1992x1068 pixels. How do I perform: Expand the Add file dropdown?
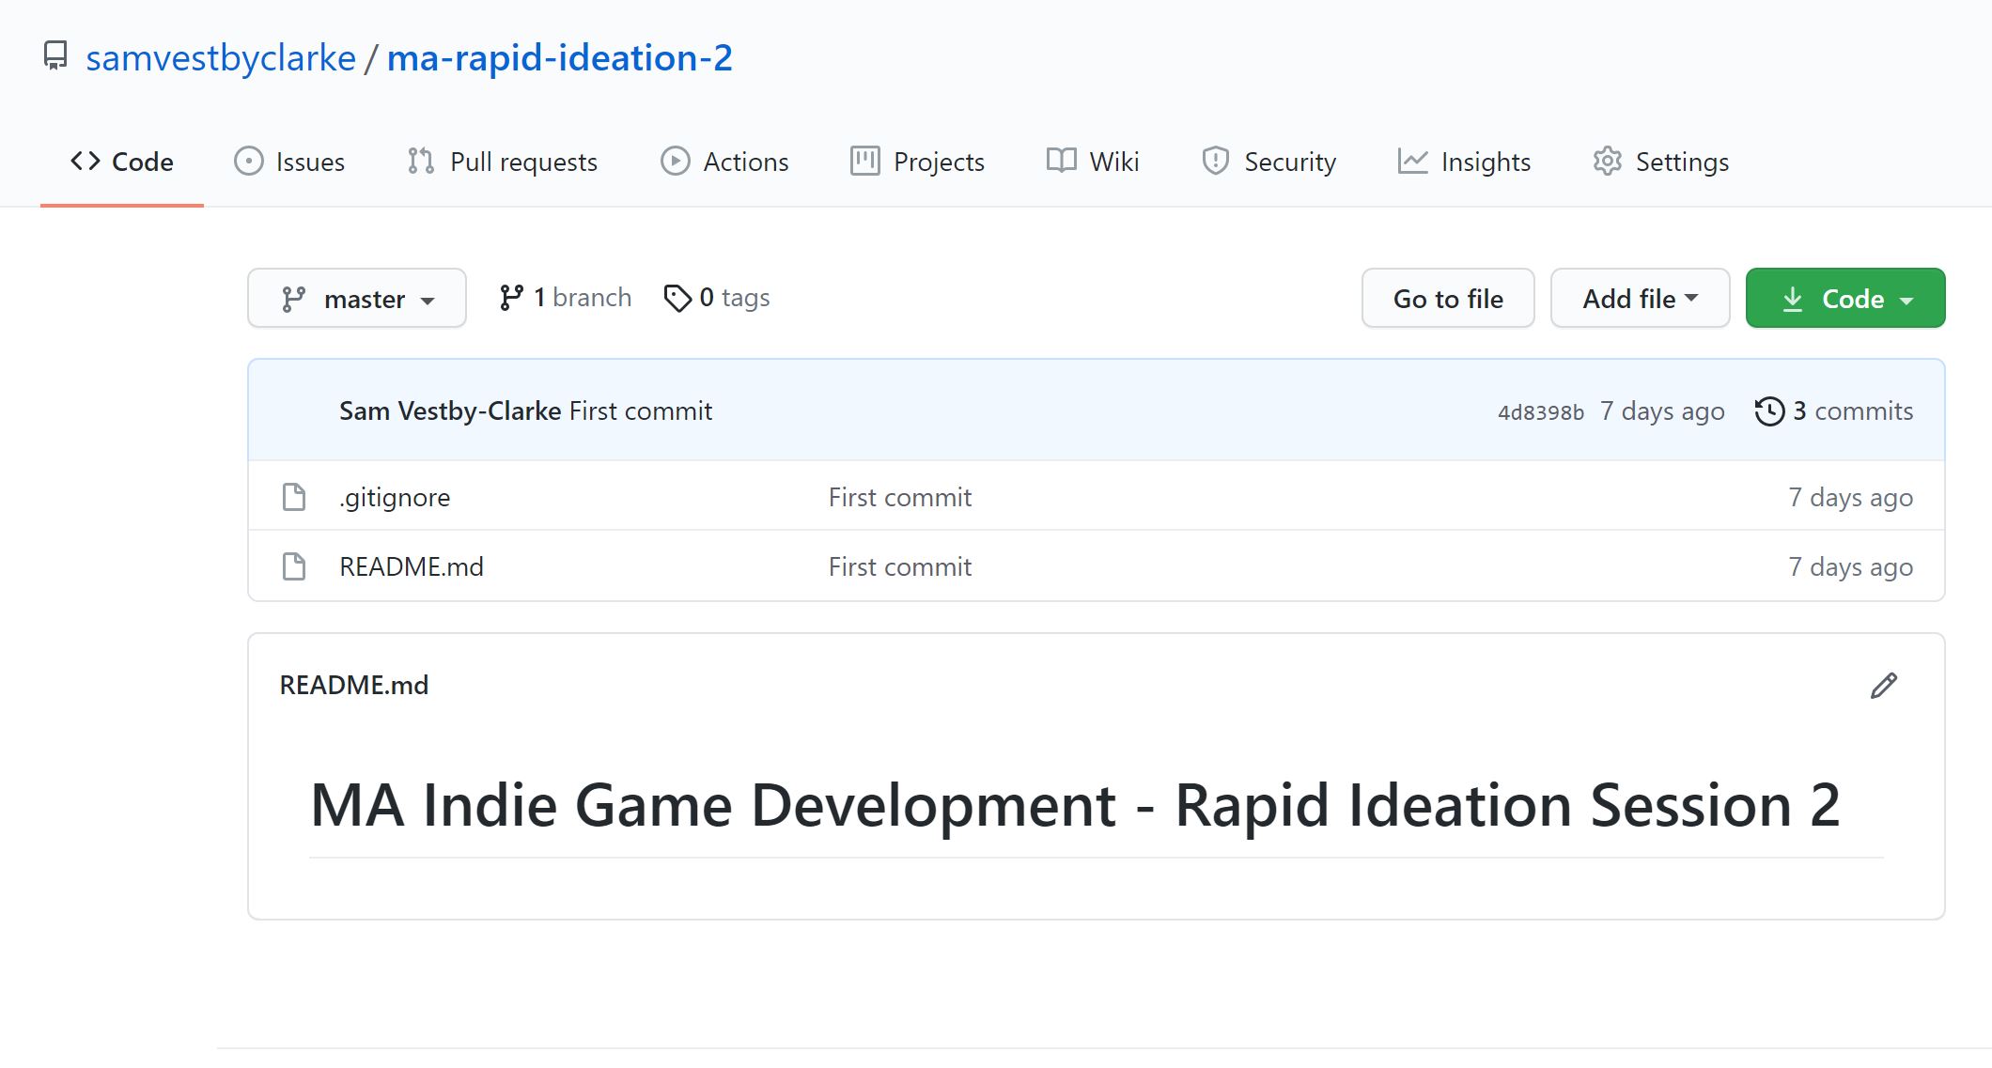pyautogui.click(x=1640, y=298)
